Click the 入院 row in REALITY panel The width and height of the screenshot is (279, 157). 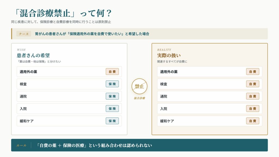pyautogui.click(x=210, y=108)
